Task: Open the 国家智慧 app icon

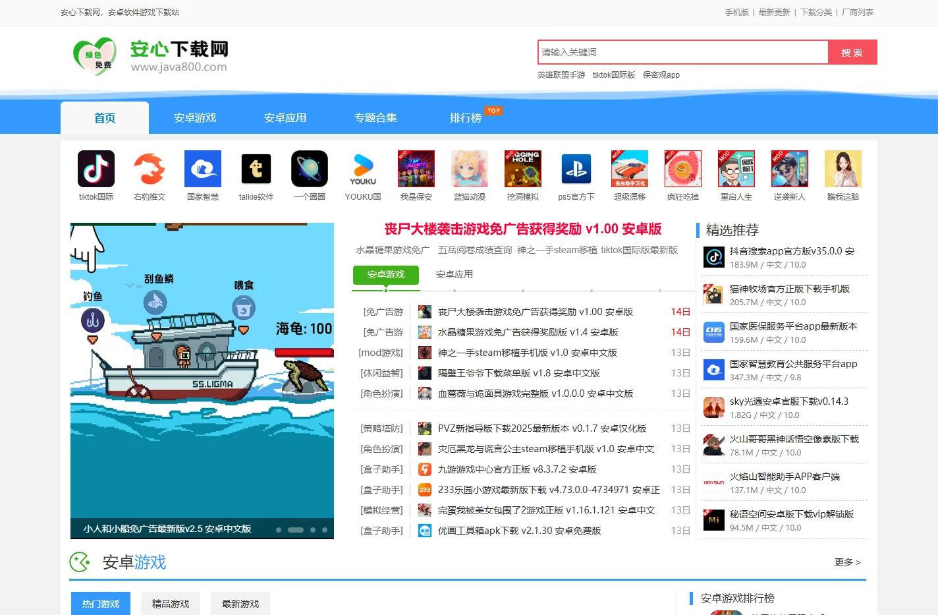Action: (x=203, y=169)
